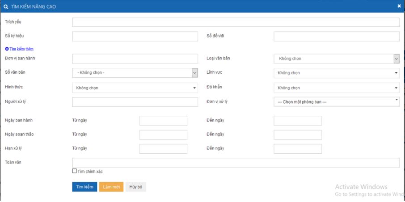Select the Độ khẩn dropdown
This screenshot has height=202, width=405.
[336, 88]
